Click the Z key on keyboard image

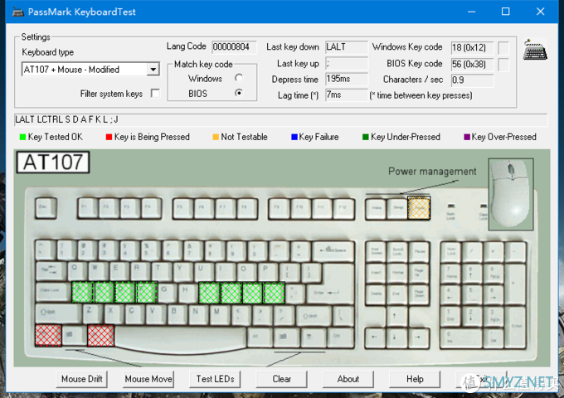coord(92,313)
